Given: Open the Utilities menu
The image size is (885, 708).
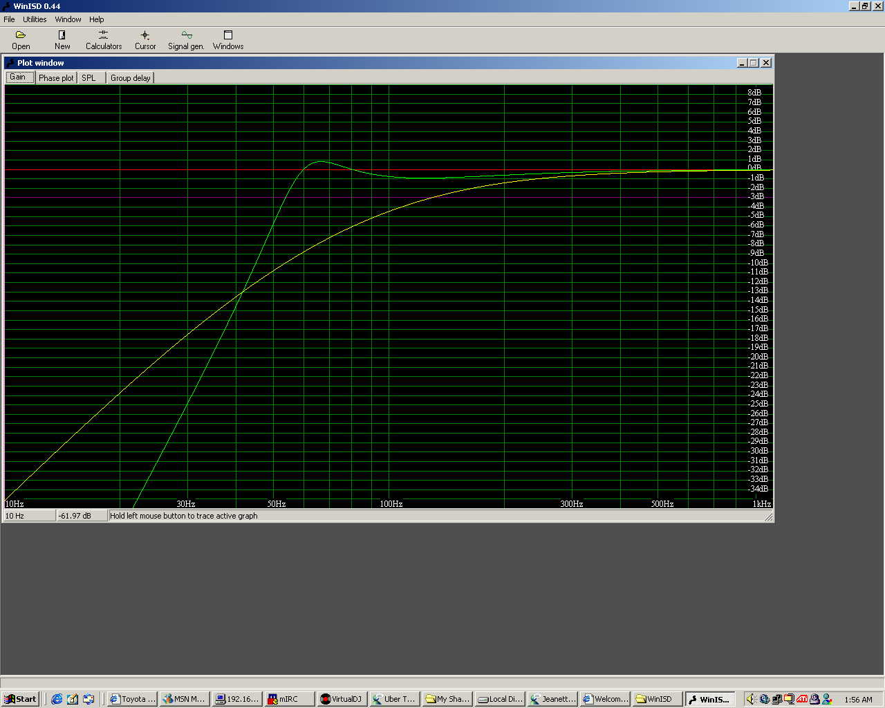Looking at the screenshot, I should (x=35, y=19).
